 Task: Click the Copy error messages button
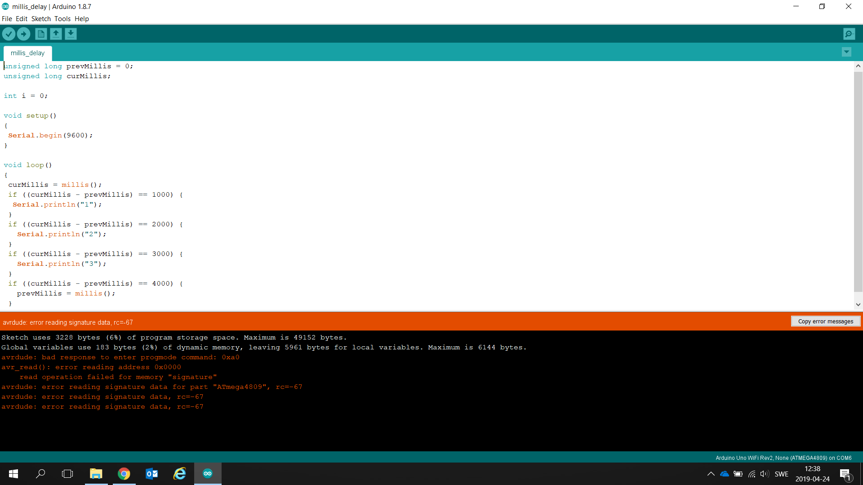[825, 321]
